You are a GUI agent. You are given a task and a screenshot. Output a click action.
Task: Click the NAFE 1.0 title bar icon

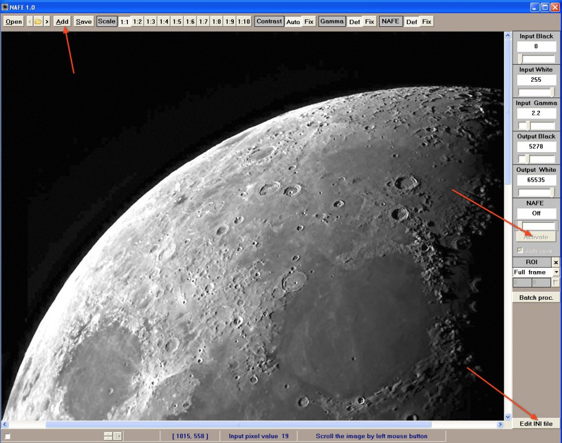[x=5, y=7]
